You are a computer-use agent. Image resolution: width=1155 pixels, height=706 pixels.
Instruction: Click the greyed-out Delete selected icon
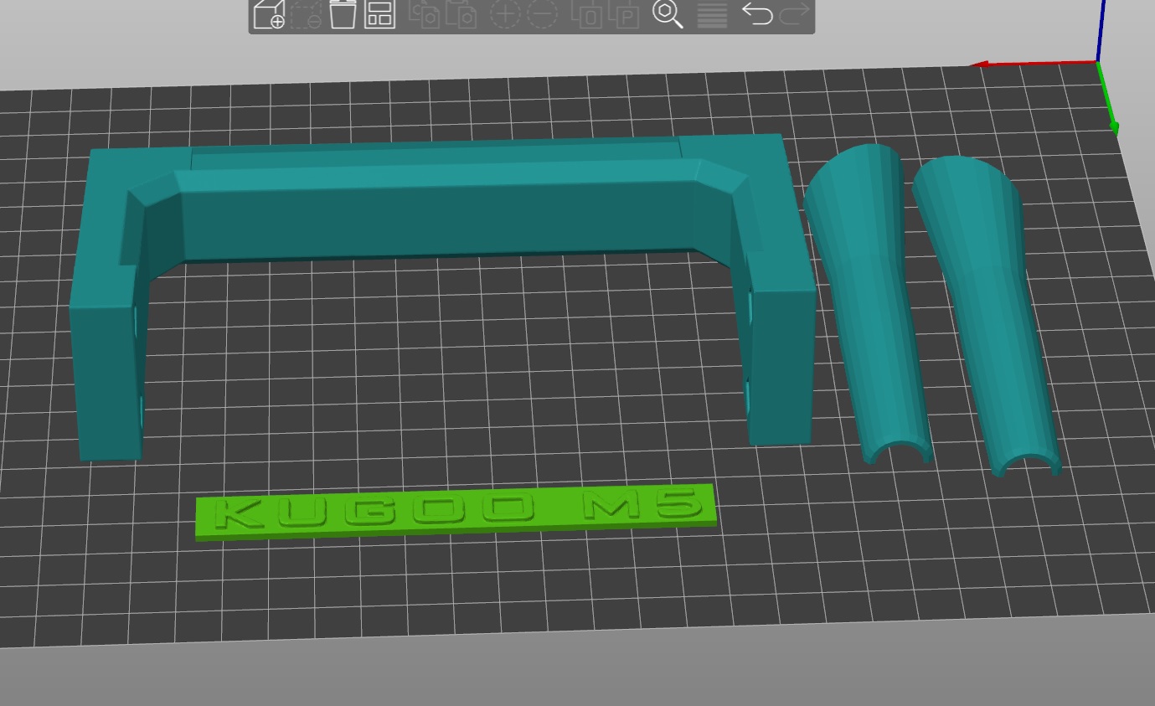point(306,14)
